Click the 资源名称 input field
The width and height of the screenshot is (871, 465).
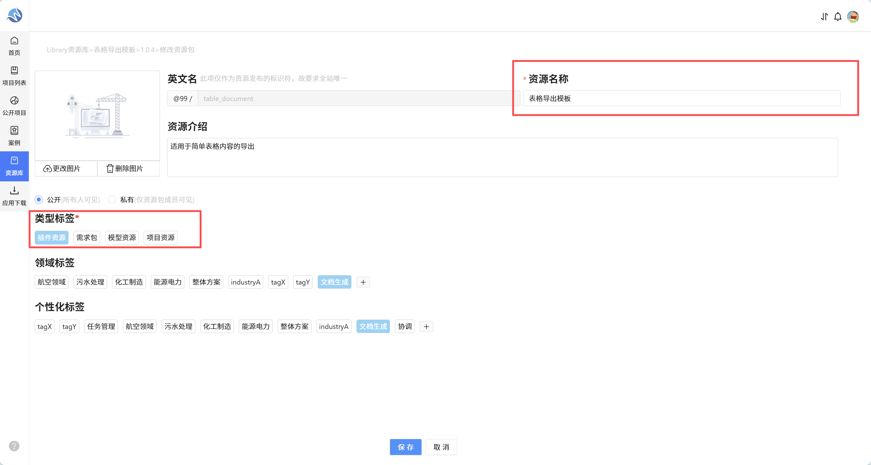pos(682,98)
